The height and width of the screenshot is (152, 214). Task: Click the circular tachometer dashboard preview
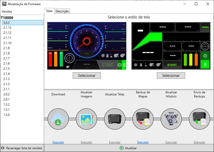point(87,46)
